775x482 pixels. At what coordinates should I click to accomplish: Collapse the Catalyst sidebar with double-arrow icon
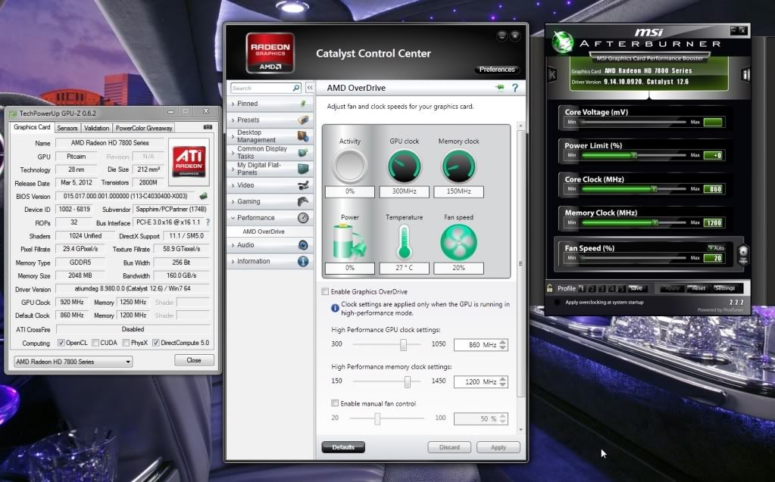(x=310, y=88)
